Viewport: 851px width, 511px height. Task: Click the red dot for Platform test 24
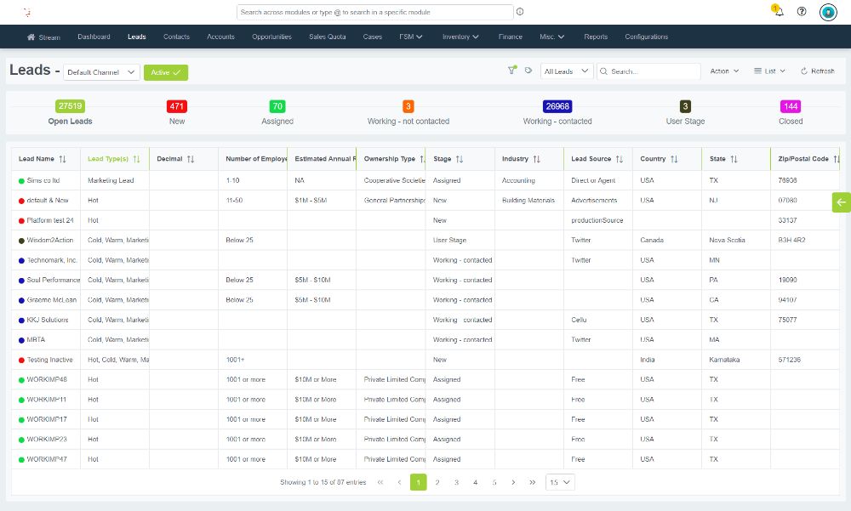pyautogui.click(x=21, y=220)
